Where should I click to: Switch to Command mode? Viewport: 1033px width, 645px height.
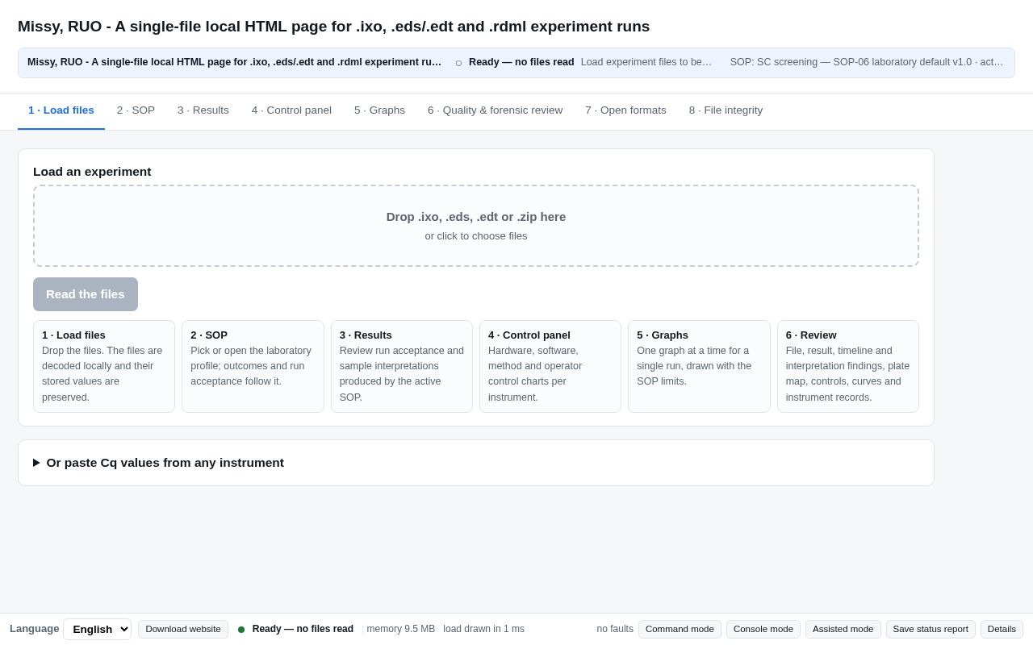click(x=680, y=629)
